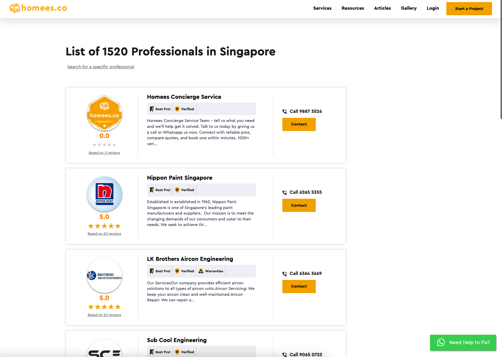This screenshot has height=357, width=502.
Task: Click Homees Concierge Service description text
Action: point(201,132)
